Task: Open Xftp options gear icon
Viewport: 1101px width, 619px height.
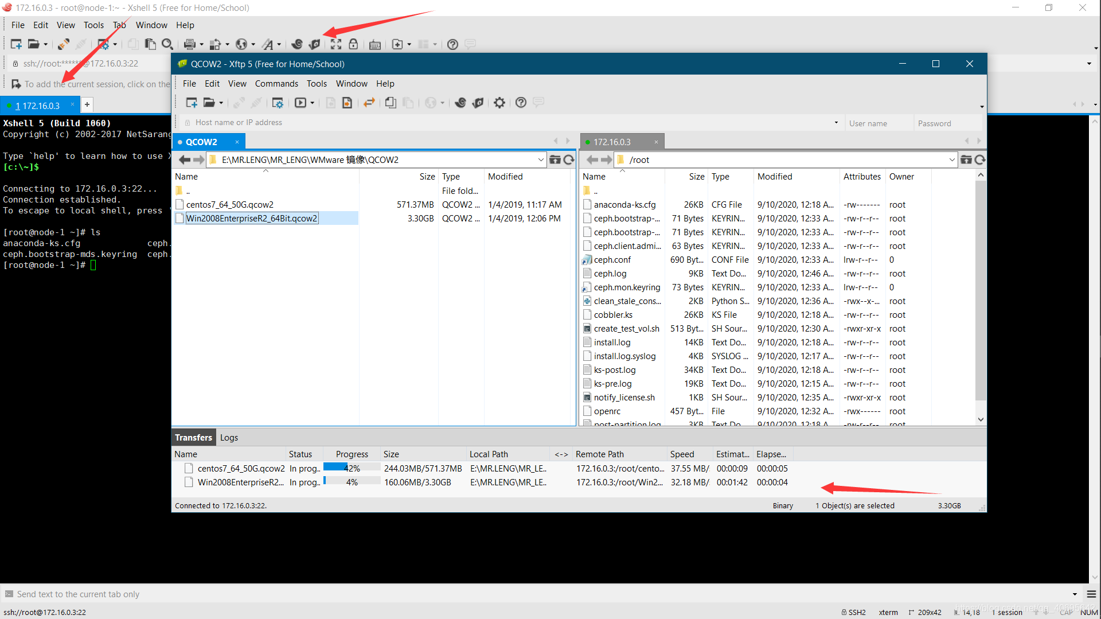Action: point(499,103)
